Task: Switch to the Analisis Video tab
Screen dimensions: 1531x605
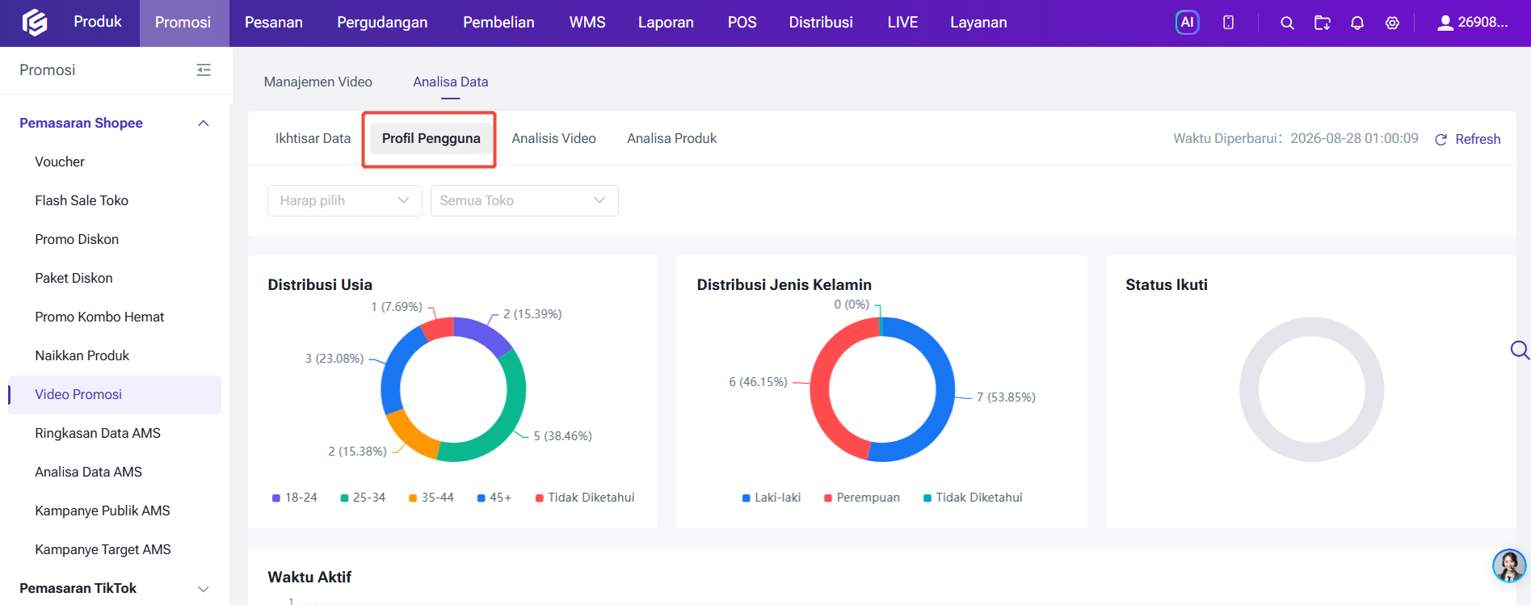Action: pos(553,138)
